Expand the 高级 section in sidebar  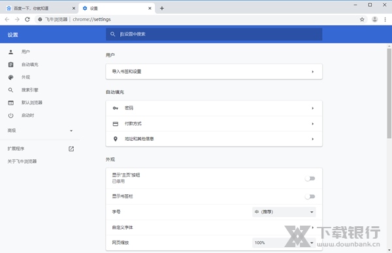(40, 130)
